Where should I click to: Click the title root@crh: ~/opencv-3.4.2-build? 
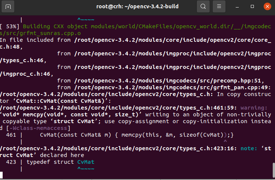(x=137, y=6)
